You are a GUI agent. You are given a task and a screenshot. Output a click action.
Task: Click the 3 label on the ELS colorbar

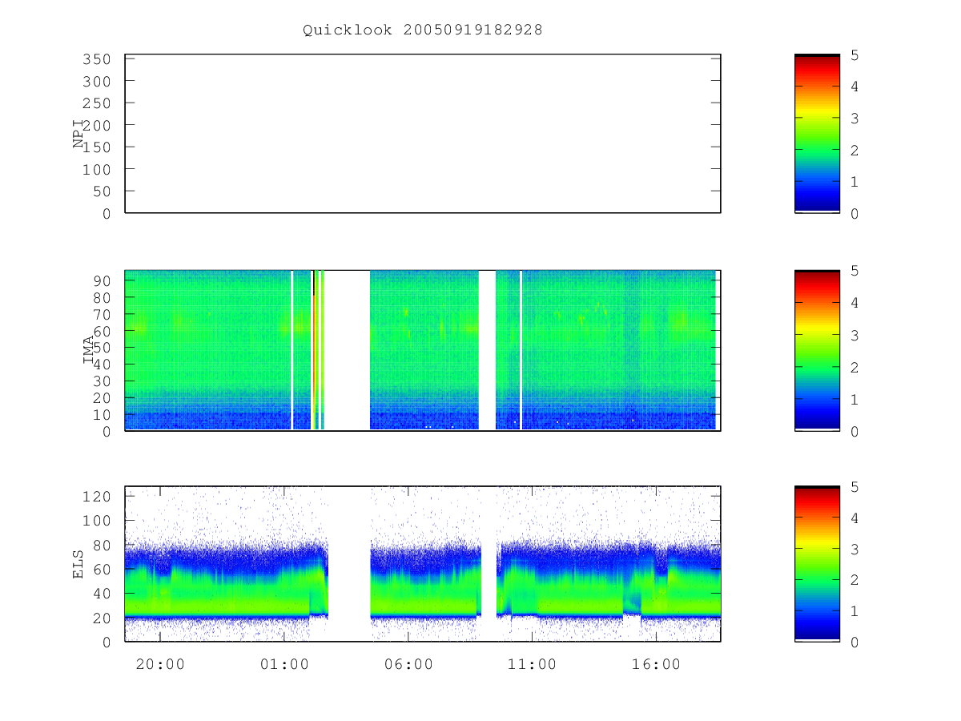point(855,550)
